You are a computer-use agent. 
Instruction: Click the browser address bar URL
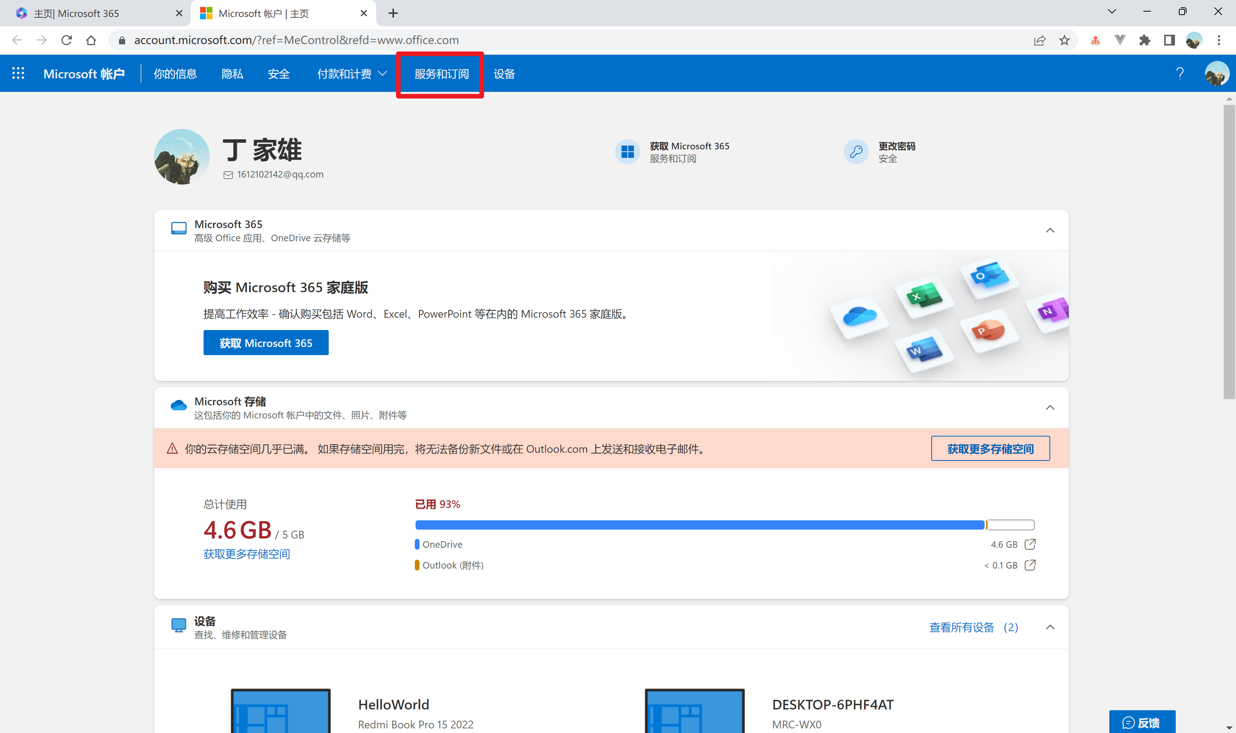pyautogui.click(x=296, y=40)
